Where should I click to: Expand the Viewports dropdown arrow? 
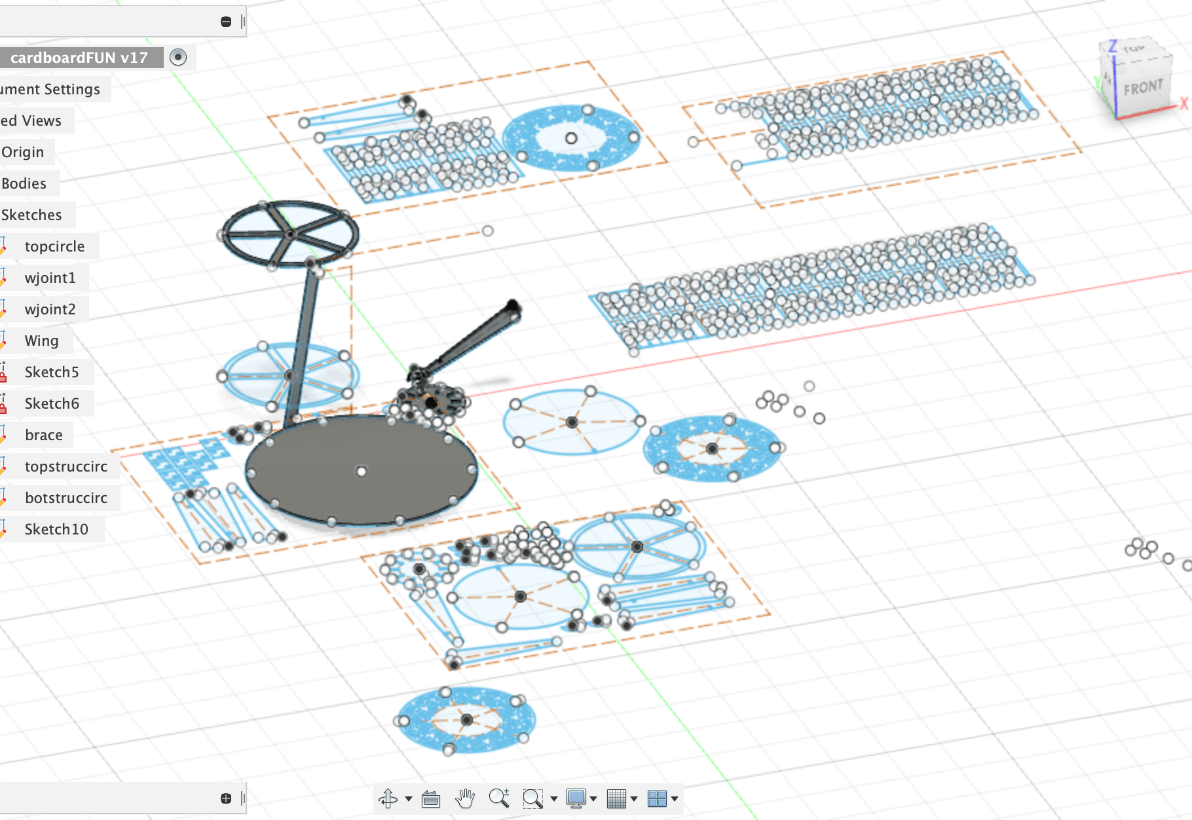(675, 799)
